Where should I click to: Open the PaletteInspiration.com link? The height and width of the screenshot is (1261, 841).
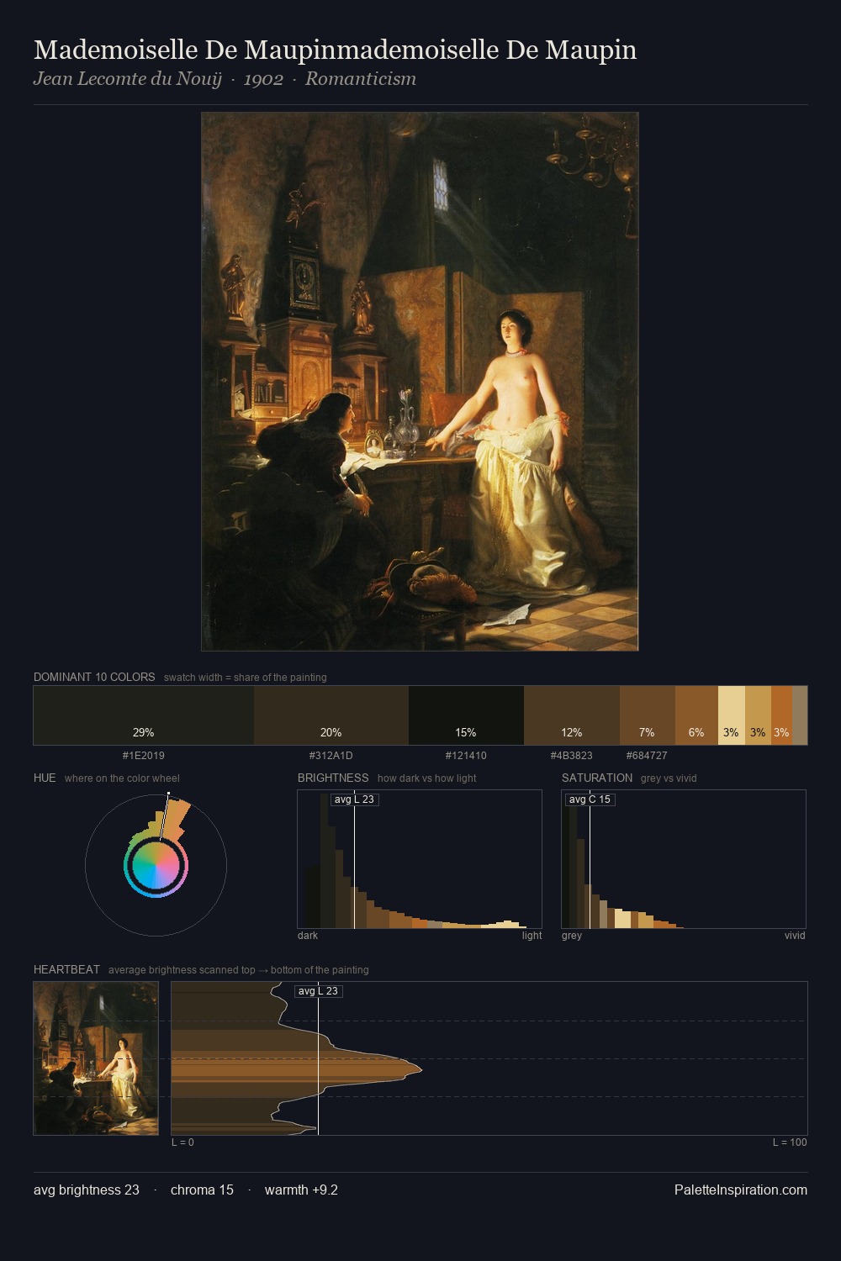[741, 1190]
